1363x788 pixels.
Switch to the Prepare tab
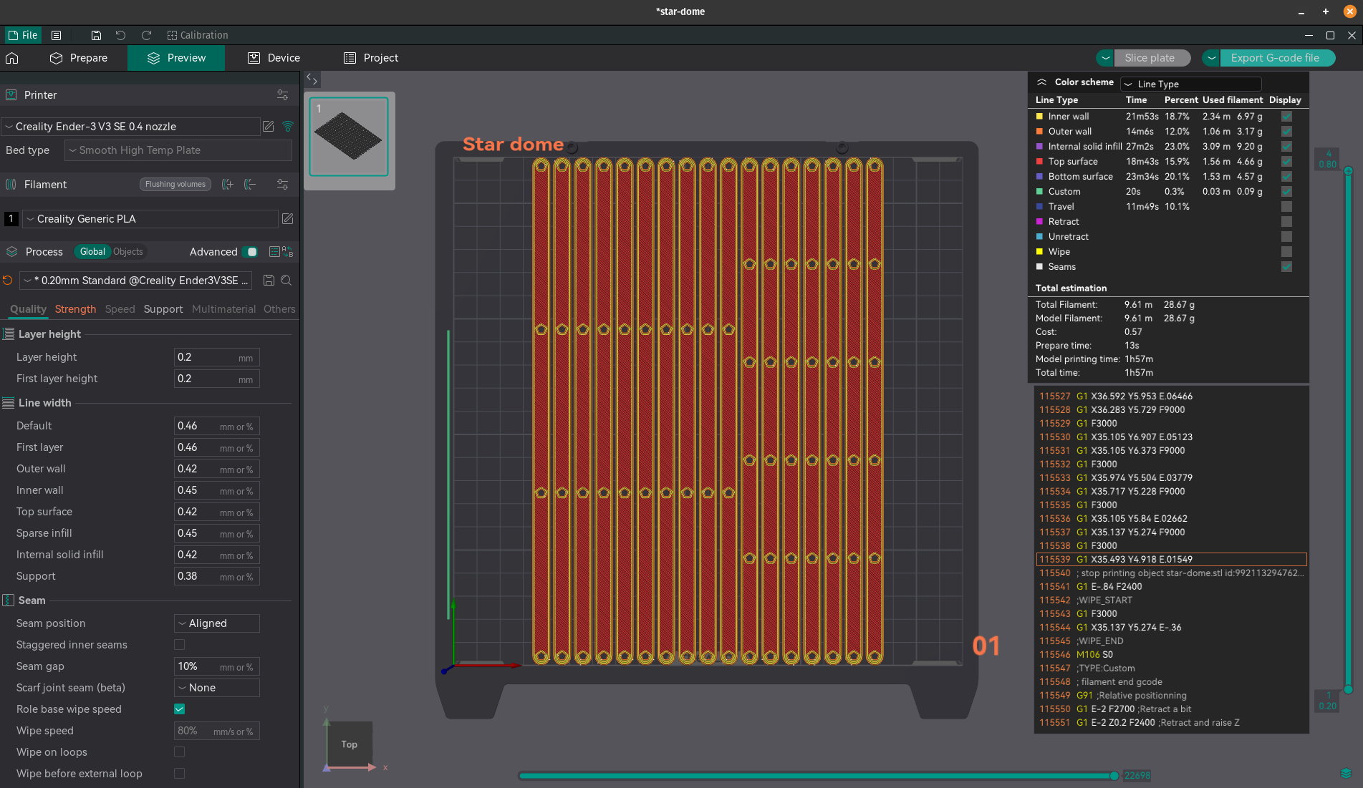(78, 58)
